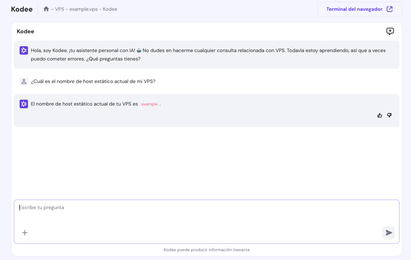This screenshot has width=411, height=260.
Task: Click the paper plane send icon
Action: 388,233
